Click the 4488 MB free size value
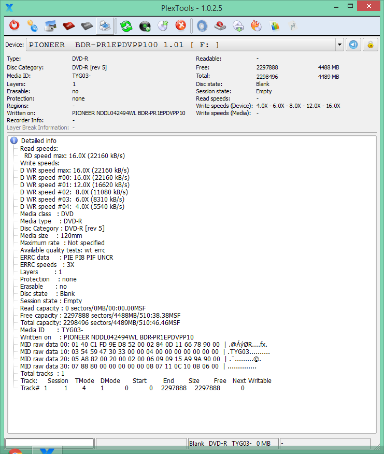The height and width of the screenshot is (454, 384). coord(329,67)
